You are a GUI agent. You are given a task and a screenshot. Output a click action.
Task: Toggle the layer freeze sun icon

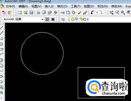(73, 19)
